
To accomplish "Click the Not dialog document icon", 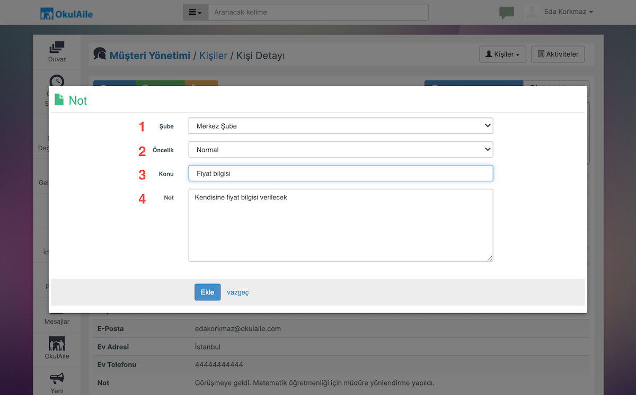I will (59, 99).
